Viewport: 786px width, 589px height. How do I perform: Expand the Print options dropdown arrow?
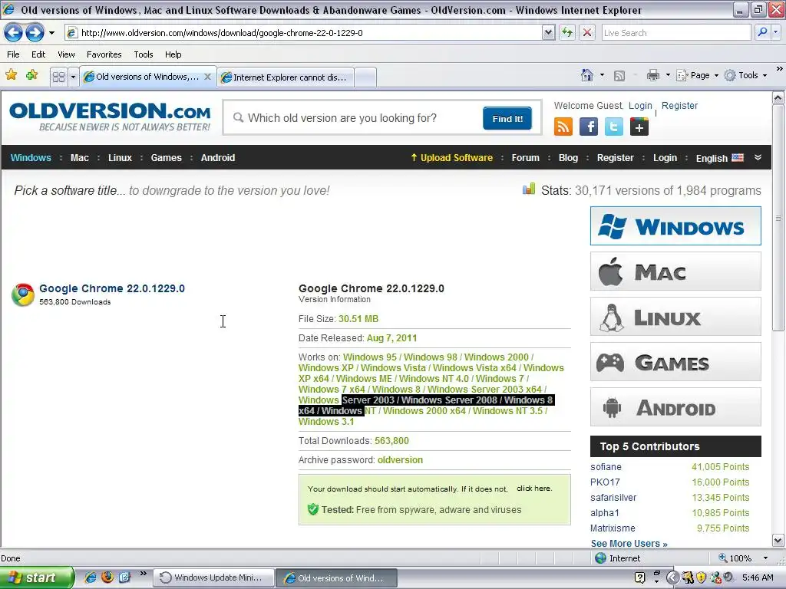[x=668, y=76]
